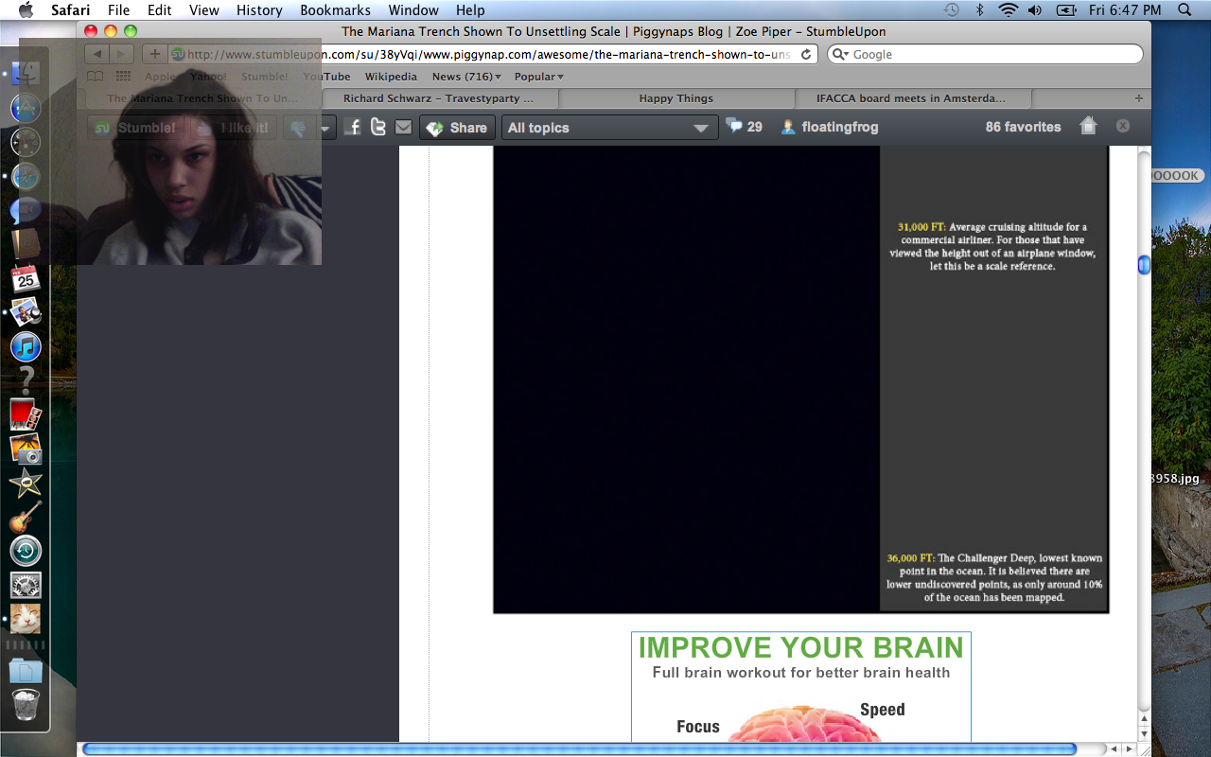Open GarageBand in the Dock
The height and width of the screenshot is (757, 1211).
26,517
